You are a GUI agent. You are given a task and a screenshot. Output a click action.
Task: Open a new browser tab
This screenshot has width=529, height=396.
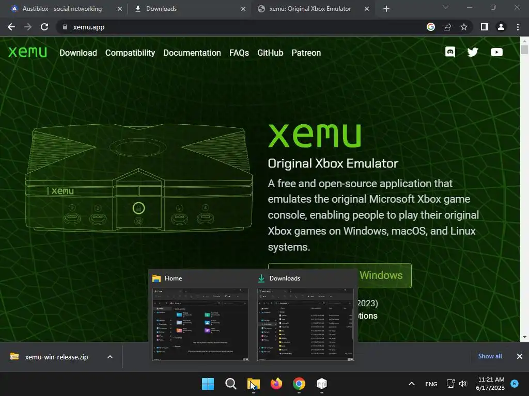386,9
